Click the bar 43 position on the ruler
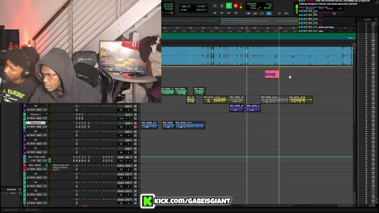 coord(255,28)
